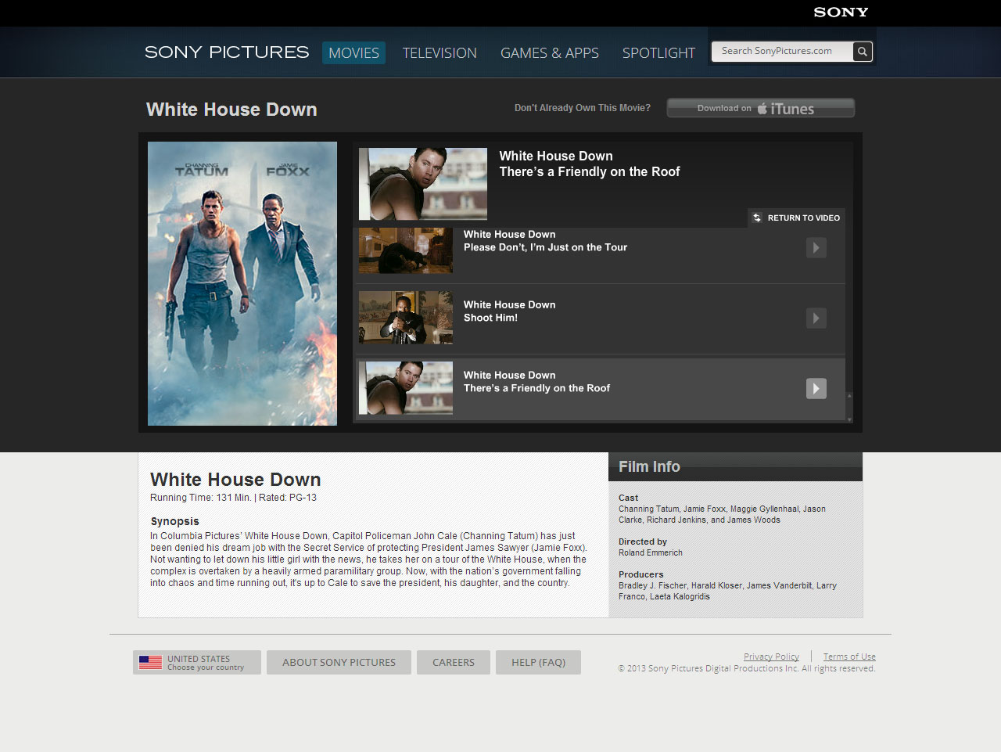Focus the Search SonyPictures.com field
Viewport: 1001px width, 752px height.
coord(782,52)
